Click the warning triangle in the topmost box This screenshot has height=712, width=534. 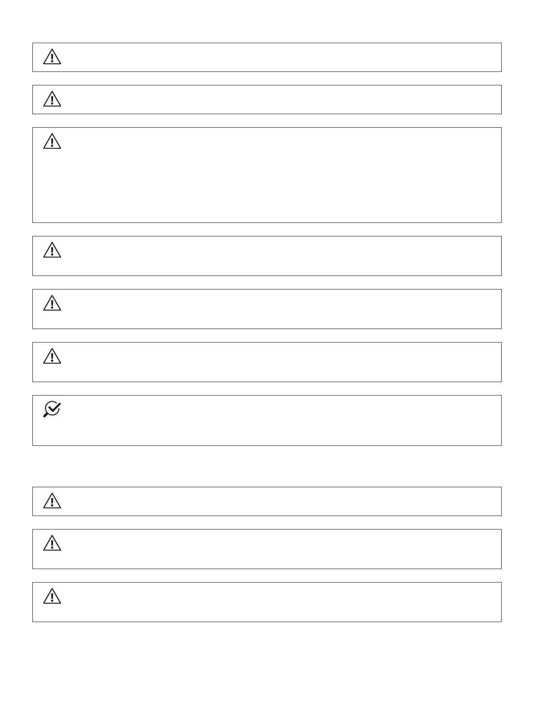click(52, 57)
